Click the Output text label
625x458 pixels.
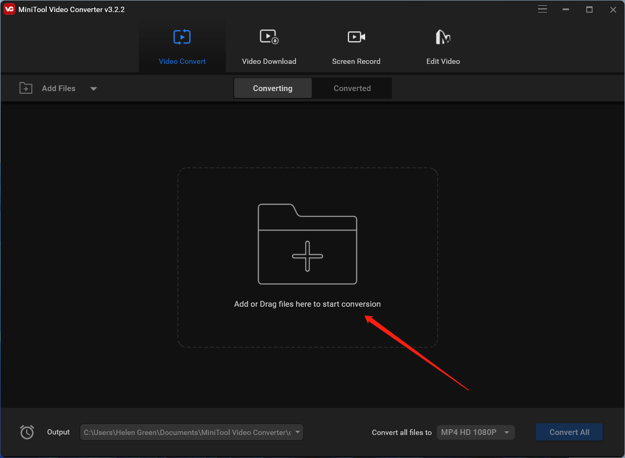58,432
